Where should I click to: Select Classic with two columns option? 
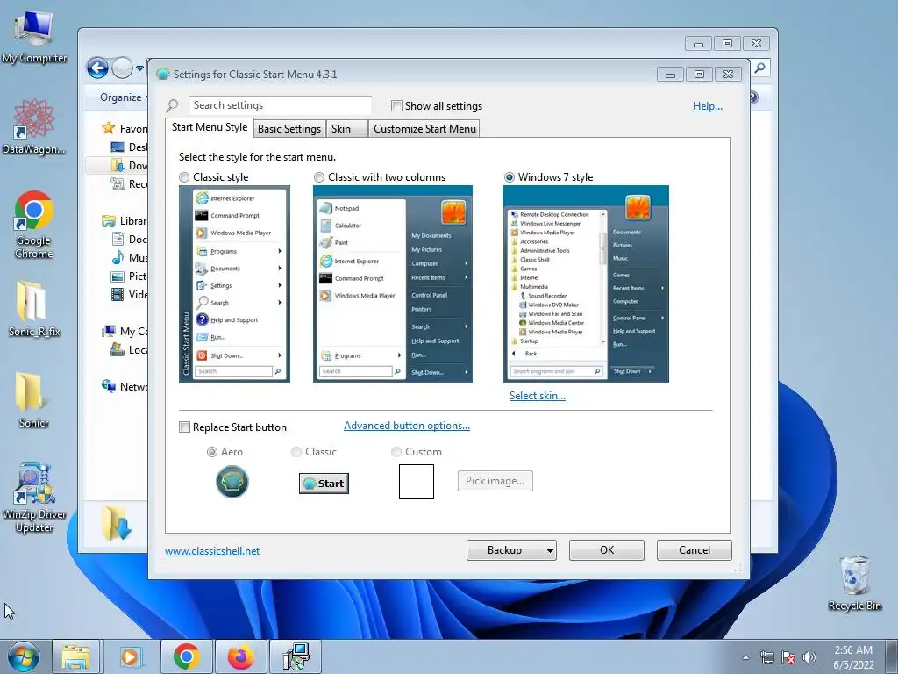[319, 177]
